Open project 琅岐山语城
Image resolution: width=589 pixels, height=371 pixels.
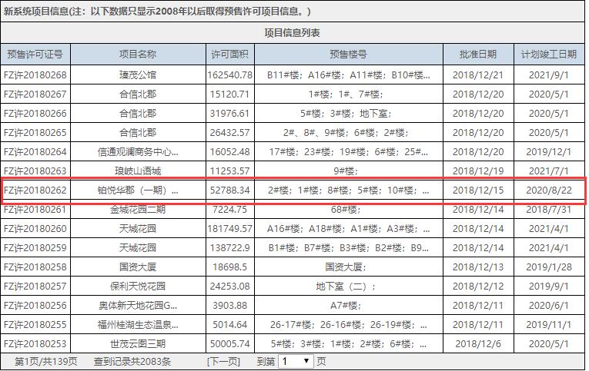pyautogui.click(x=138, y=171)
